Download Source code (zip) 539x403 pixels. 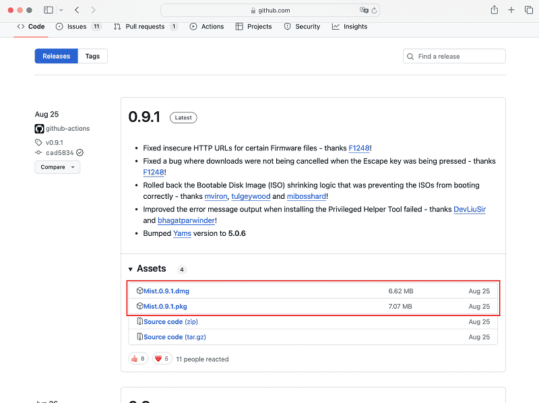pos(171,322)
